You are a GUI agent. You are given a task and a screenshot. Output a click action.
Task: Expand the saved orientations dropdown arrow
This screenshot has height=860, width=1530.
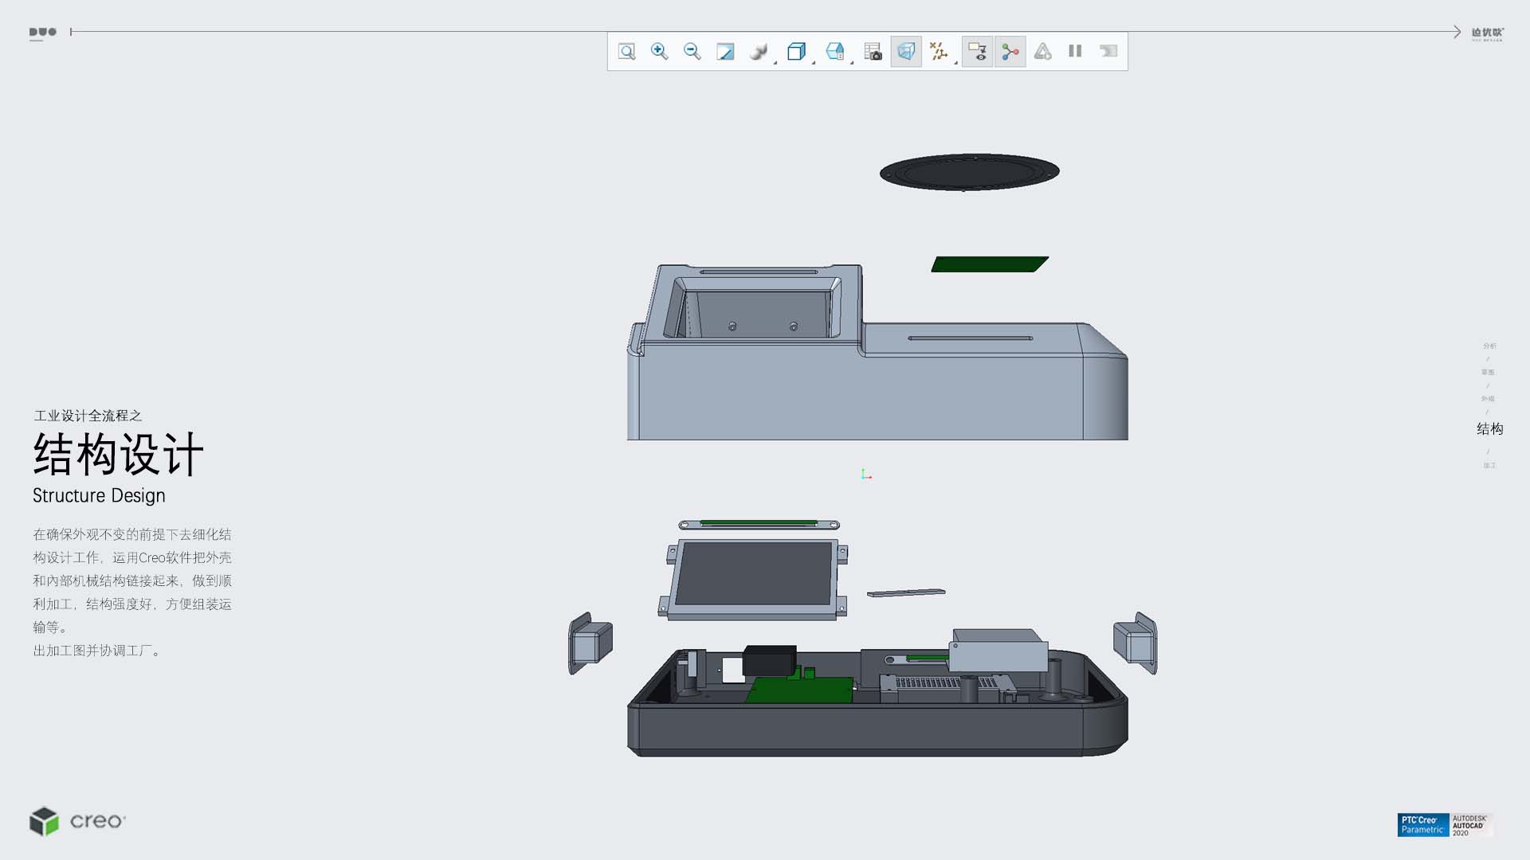tap(814, 62)
